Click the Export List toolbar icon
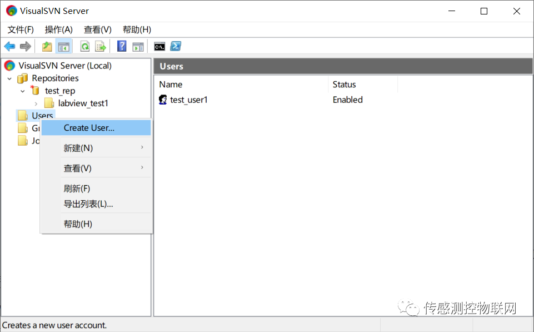The width and height of the screenshot is (534, 332). 101,46
